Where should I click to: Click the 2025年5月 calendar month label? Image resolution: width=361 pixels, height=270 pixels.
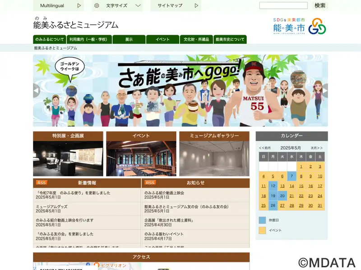tap(291, 148)
